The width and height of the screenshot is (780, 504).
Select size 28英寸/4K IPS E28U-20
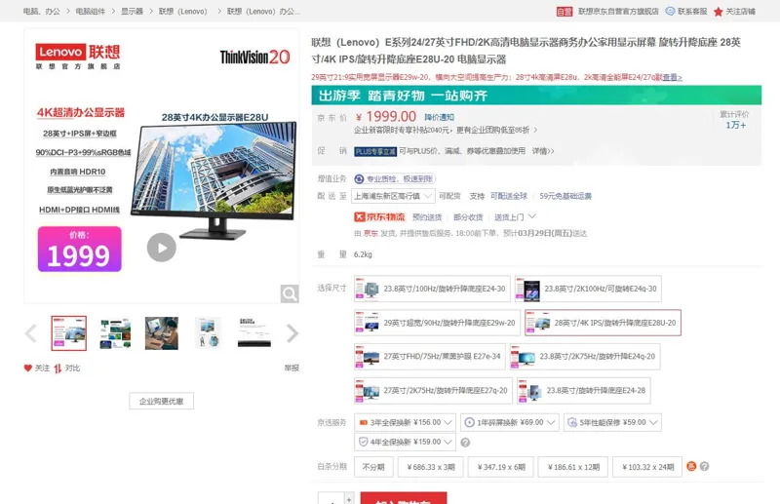[603, 323]
